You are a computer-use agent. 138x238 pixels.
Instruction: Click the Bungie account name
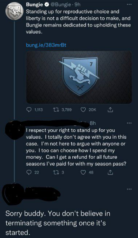[x=34, y=5]
